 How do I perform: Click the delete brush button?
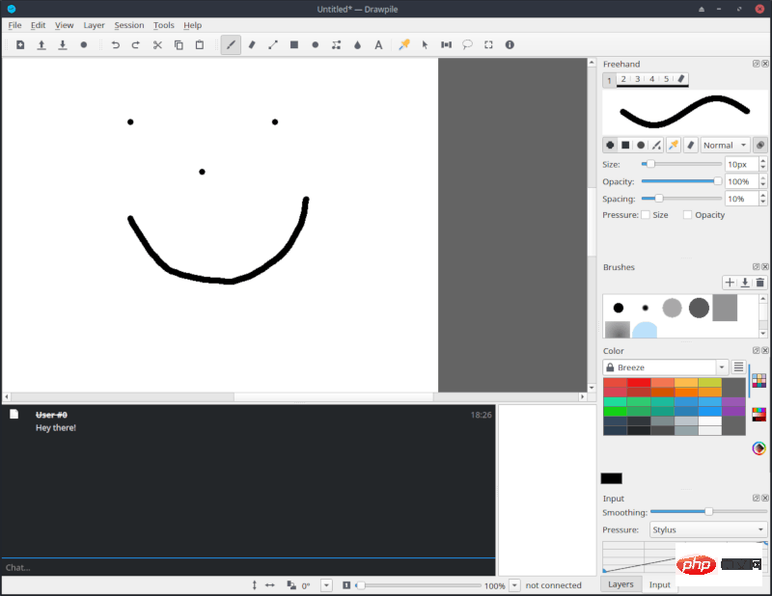759,282
